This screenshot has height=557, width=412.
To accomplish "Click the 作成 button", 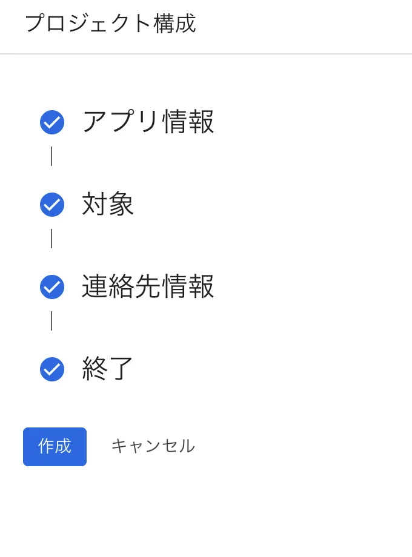I will pyautogui.click(x=55, y=447).
